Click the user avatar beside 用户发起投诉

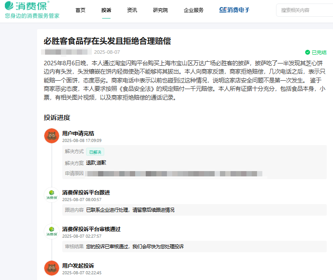click(x=52, y=268)
